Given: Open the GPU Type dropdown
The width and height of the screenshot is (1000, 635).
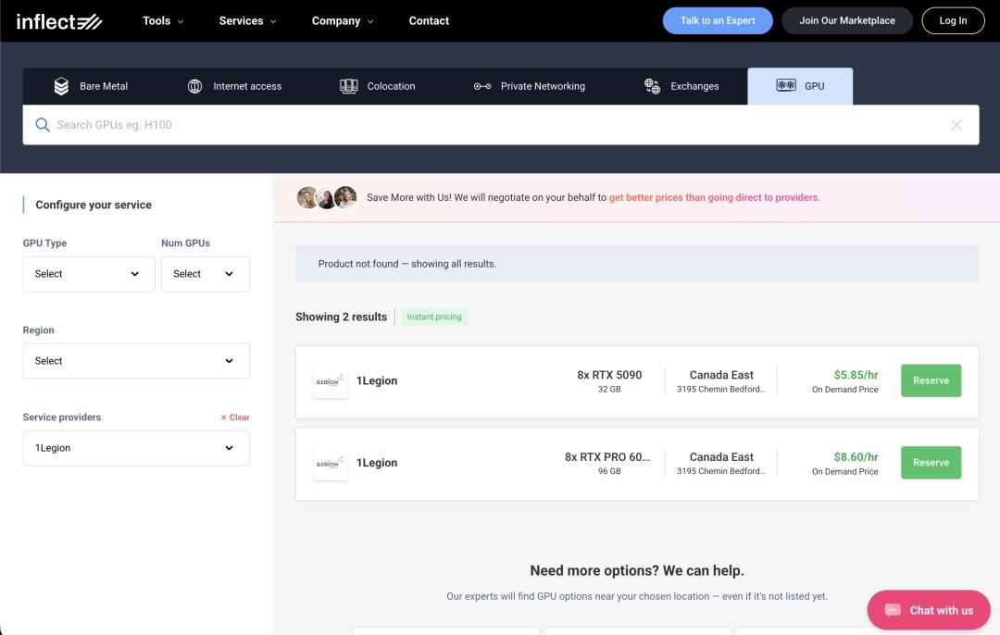Looking at the screenshot, I should click(89, 274).
